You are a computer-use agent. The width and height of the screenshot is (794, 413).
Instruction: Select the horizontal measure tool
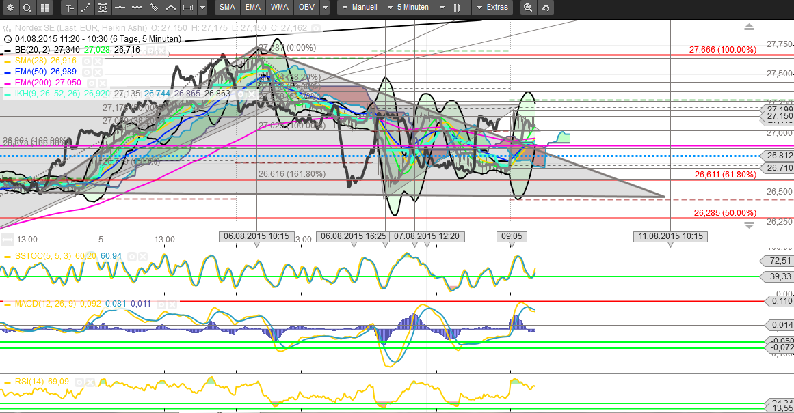(x=189, y=8)
